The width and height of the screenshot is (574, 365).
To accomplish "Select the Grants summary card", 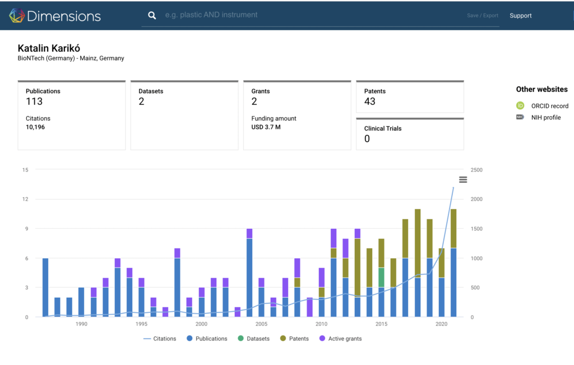I will point(297,115).
